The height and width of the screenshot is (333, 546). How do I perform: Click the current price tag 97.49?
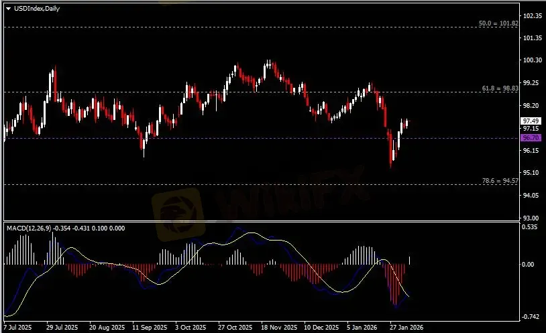531,121
